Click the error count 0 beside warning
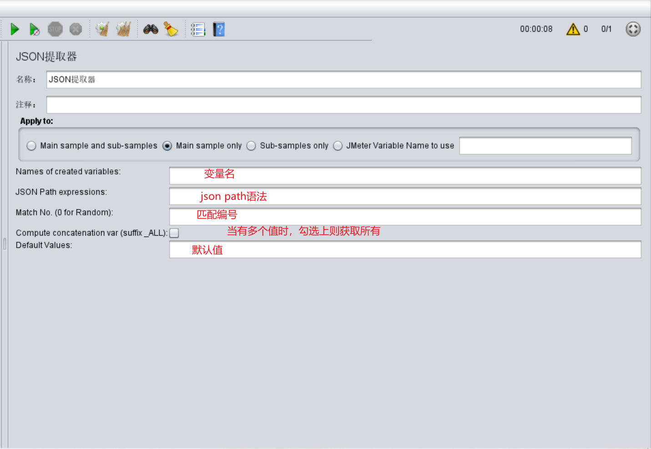 pos(585,29)
